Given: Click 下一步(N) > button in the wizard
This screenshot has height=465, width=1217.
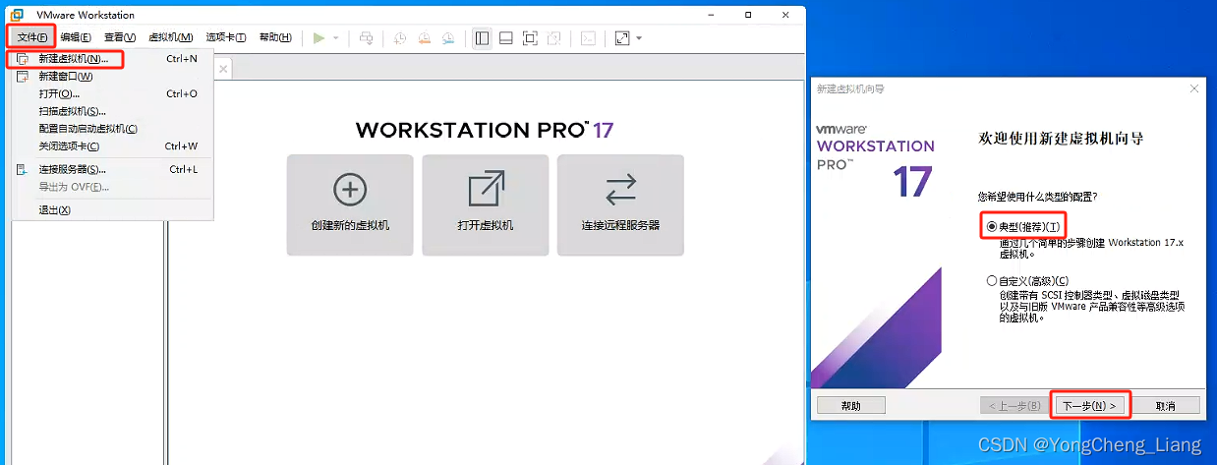Looking at the screenshot, I should [x=1089, y=405].
